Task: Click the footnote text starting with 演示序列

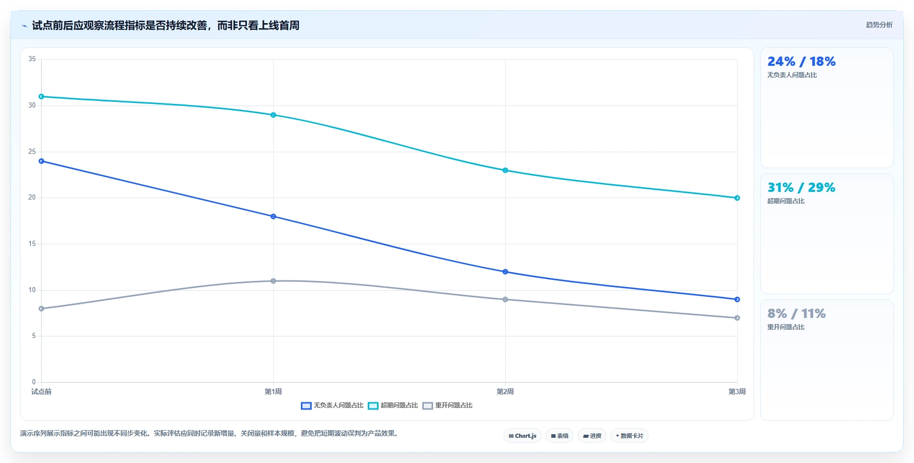Action: pos(210,434)
